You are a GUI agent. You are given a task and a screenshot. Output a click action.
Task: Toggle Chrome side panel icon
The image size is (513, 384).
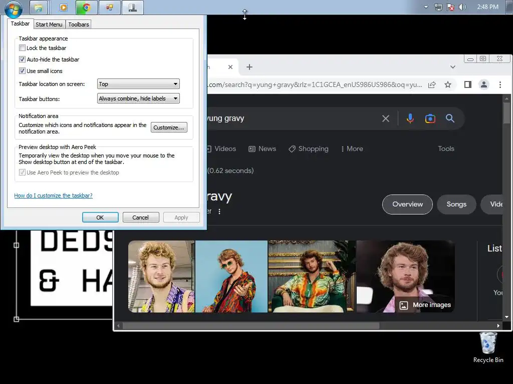[468, 85]
